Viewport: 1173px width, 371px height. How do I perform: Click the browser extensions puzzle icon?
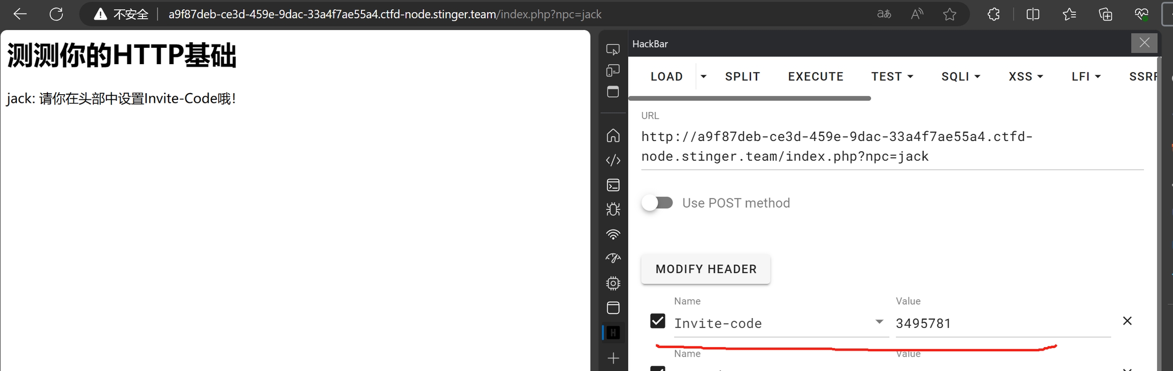coord(993,14)
